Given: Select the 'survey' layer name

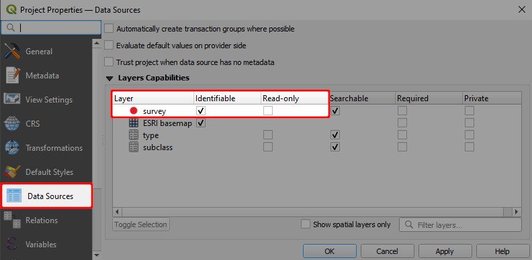Looking at the screenshot, I should 154,111.
